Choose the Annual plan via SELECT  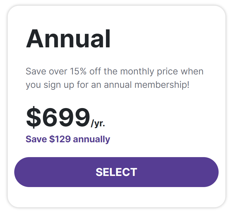116,172
